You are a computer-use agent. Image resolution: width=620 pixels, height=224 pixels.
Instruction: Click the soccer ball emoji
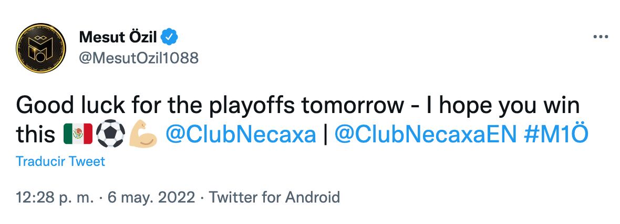click(x=110, y=135)
